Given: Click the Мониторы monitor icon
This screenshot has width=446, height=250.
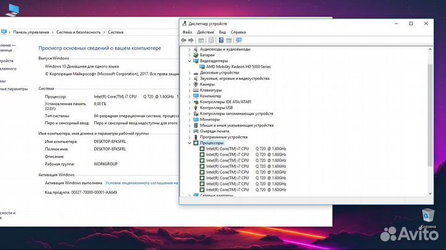Looking at the screenshot, I should 196,119.
